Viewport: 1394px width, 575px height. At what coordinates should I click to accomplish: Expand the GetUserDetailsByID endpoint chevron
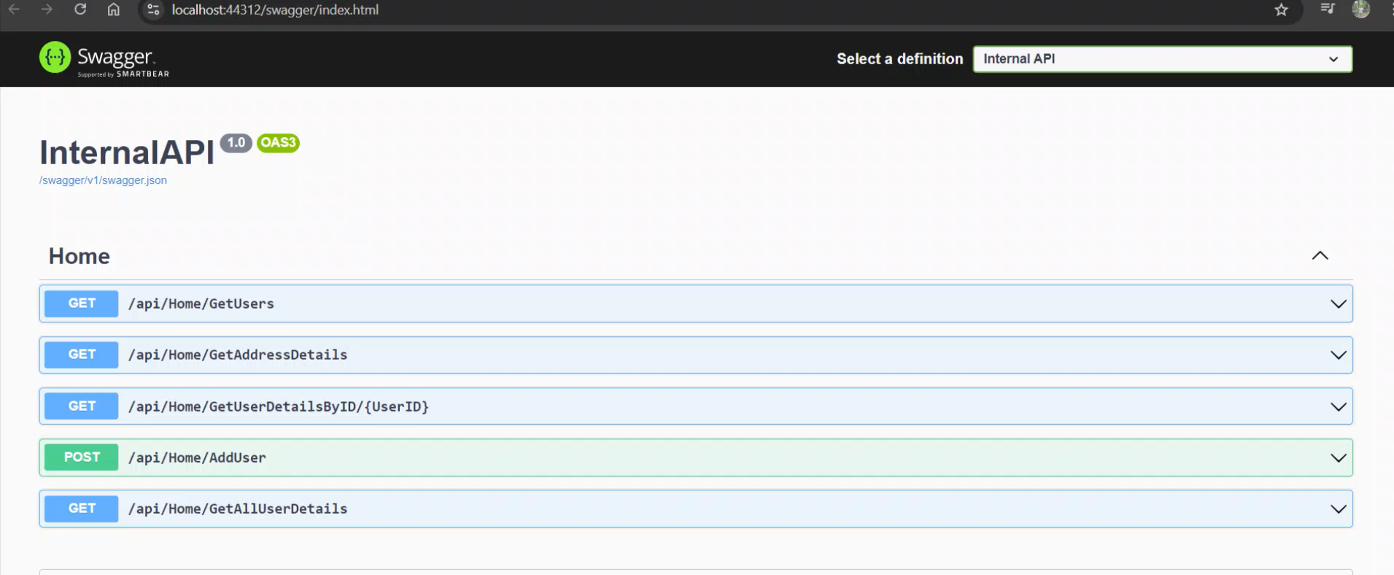coord(1338,406)
